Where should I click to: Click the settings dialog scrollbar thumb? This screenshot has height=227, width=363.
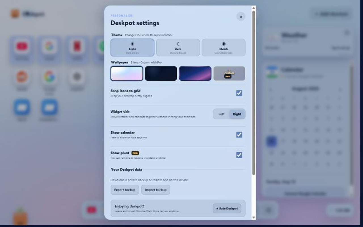pyautogui.click(x=254, y=93)
